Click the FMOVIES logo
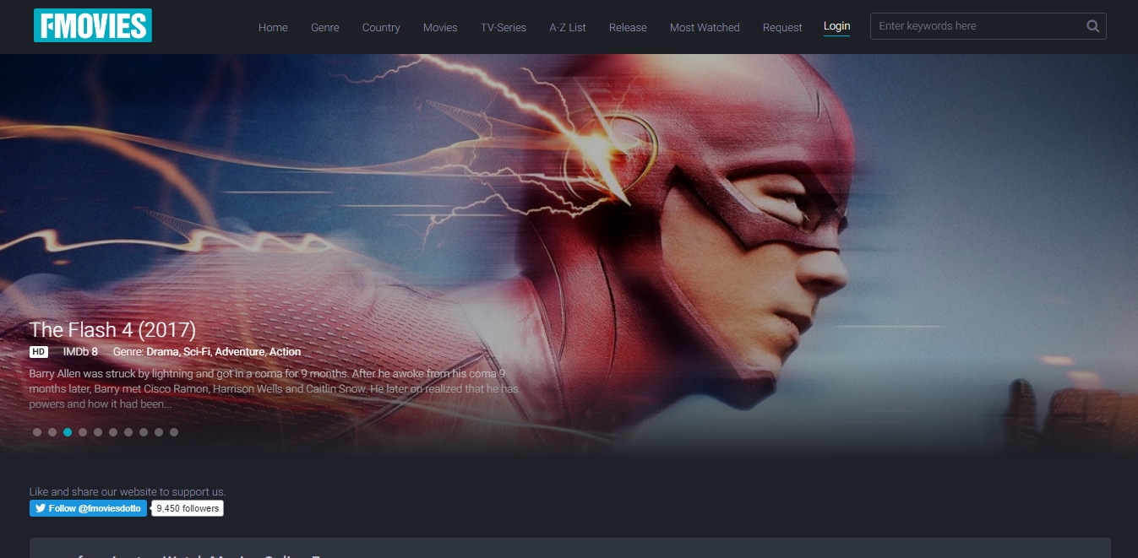 point(93,25)
